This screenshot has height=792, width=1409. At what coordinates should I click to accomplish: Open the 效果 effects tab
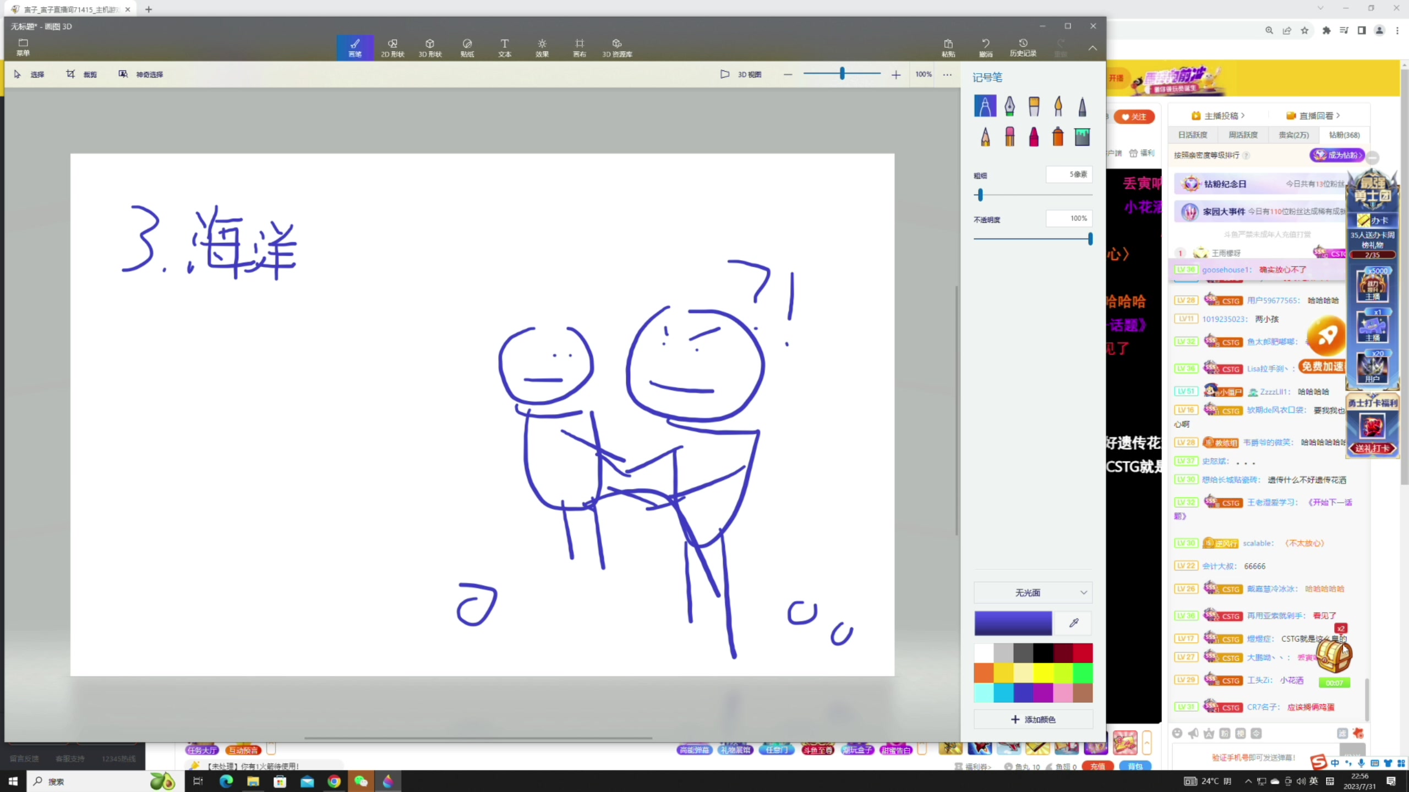click(x=542, y=48)
